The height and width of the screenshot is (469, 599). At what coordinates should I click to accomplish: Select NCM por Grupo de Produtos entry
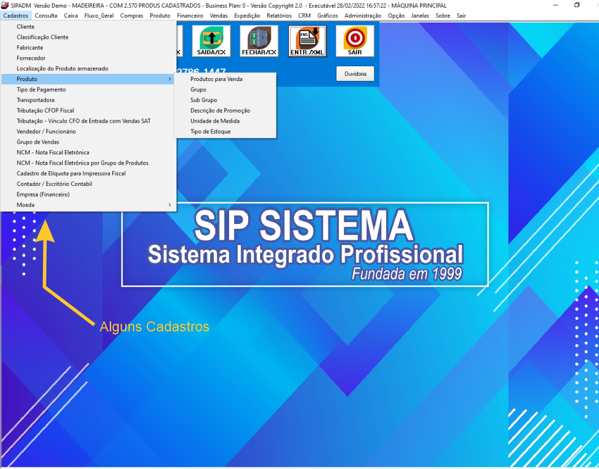(88, 163)
